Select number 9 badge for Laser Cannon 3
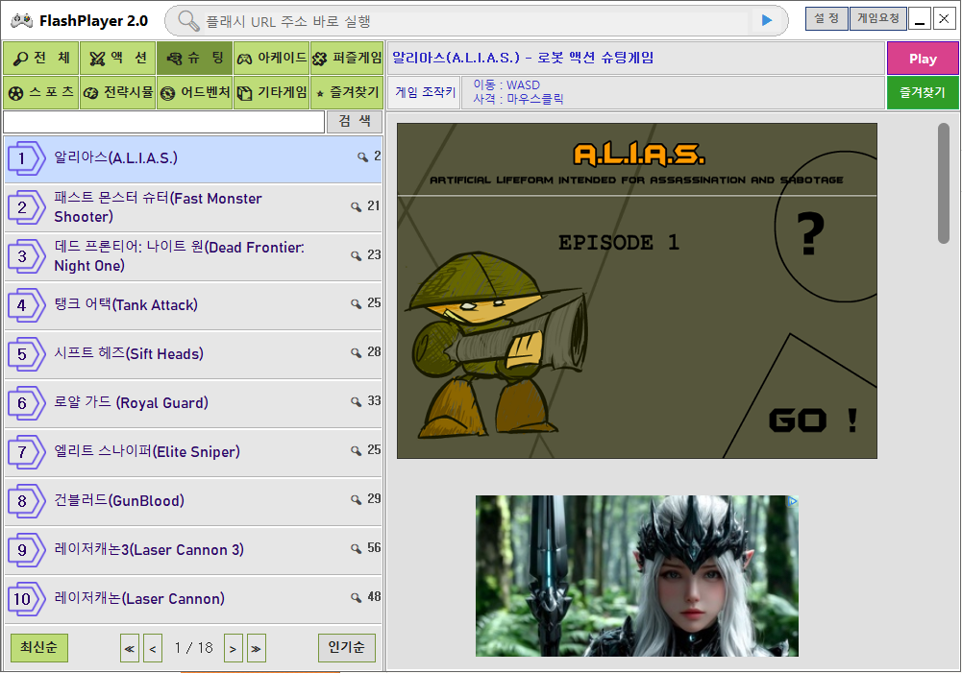The width and height of the screenshot is (962, 673). [x=26, y=550]
